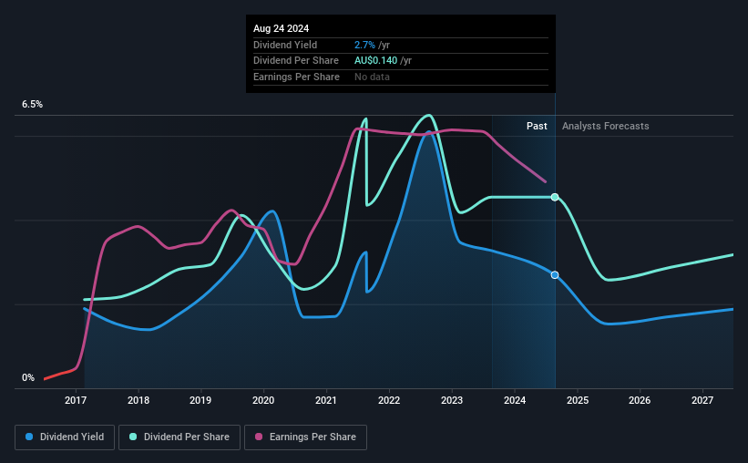Click the 2023 x-axis label
The image size is (748, 463).
point(452,400)
